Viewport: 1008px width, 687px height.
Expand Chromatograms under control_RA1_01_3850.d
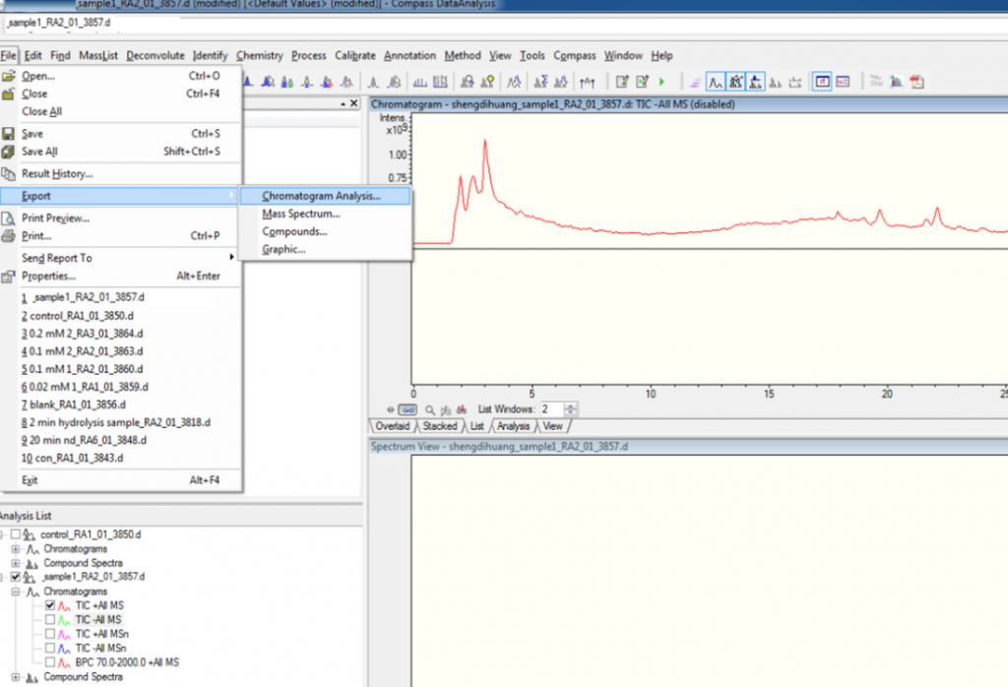pyautogui.click(x=16, y=548)
